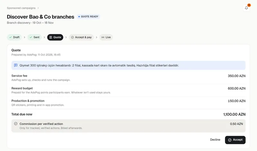Click the Production & promotion label

click(x=28, y=101)
